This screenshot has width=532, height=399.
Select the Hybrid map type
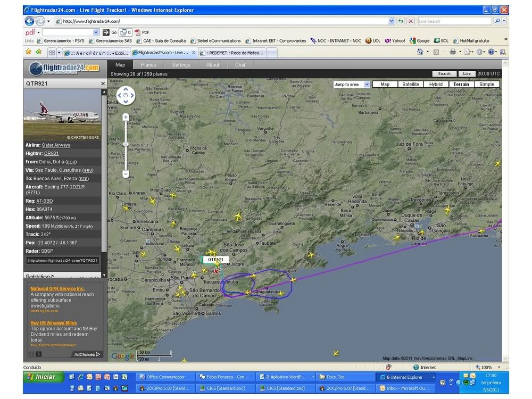[436, 84]
